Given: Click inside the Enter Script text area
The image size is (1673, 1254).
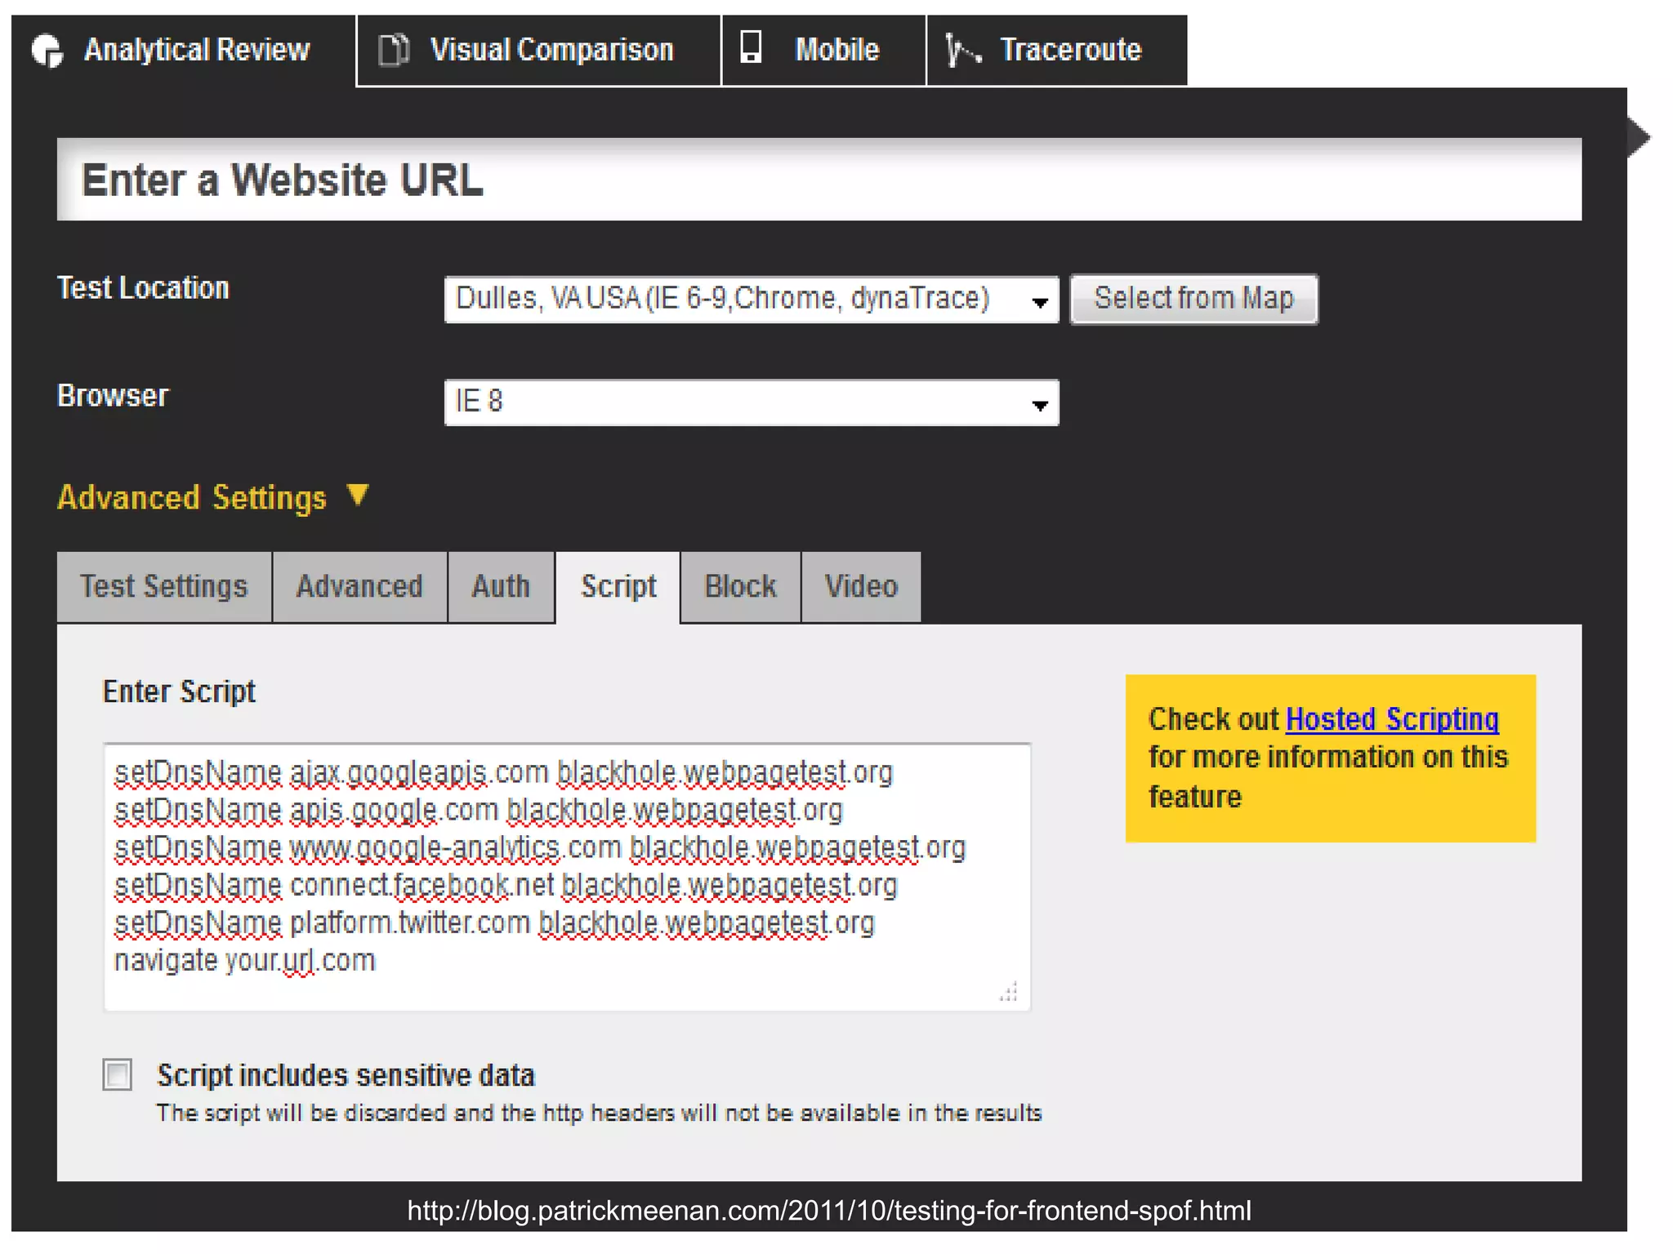Looking at the screenshot, I should [x=566, y=877].
